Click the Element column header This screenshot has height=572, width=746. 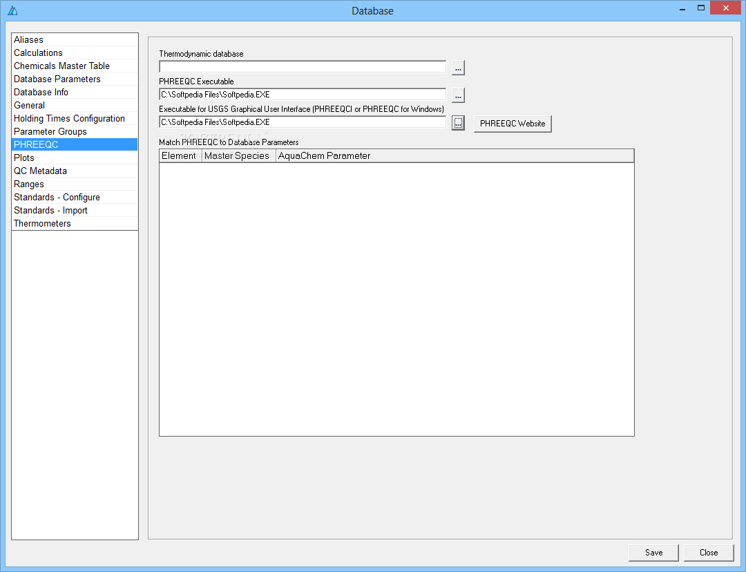tap(181, 155)
